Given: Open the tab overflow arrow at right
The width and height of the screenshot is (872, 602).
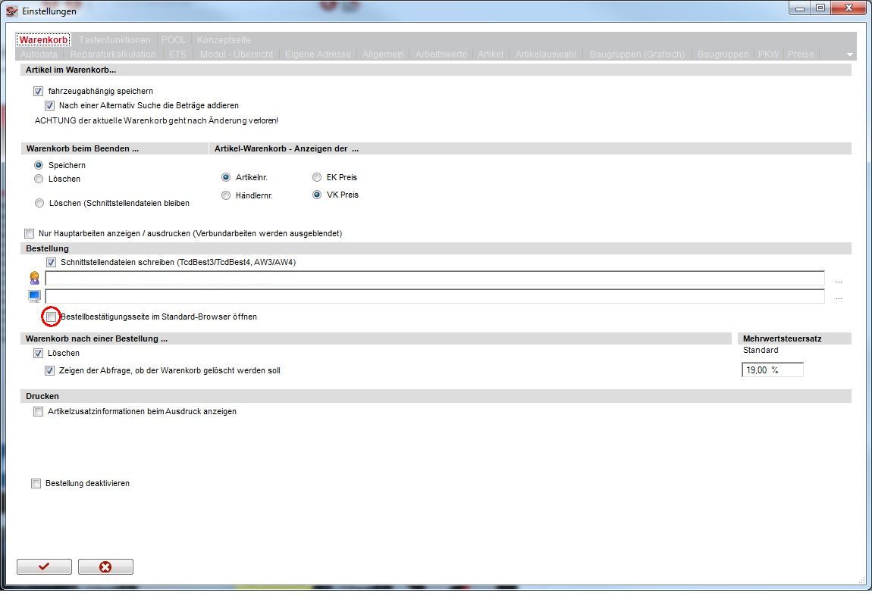Looking at the screenshot, I should click(x=849, y=55).
